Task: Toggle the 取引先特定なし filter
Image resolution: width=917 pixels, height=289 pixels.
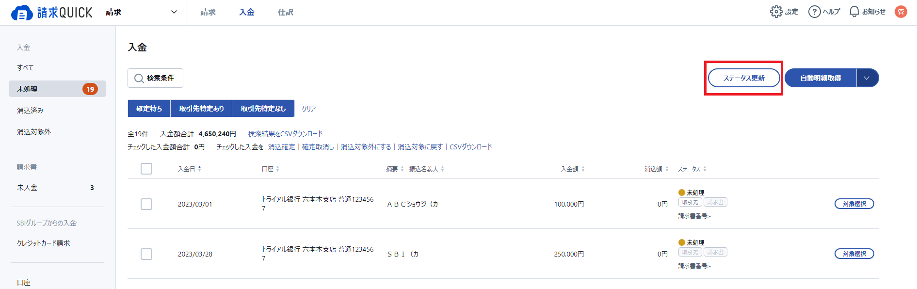Action: click(263, 109)
